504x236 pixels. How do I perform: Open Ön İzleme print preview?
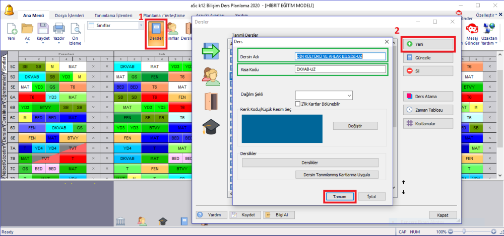77,29
